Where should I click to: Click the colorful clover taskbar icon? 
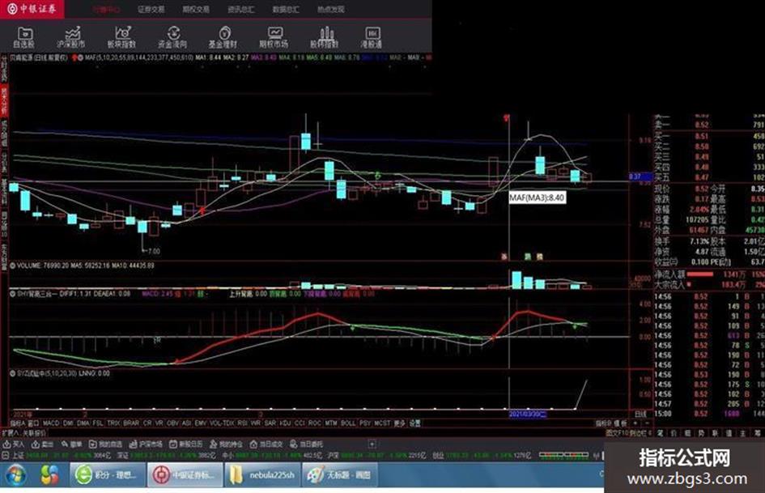pyautogui.click(x=49, y=475)
